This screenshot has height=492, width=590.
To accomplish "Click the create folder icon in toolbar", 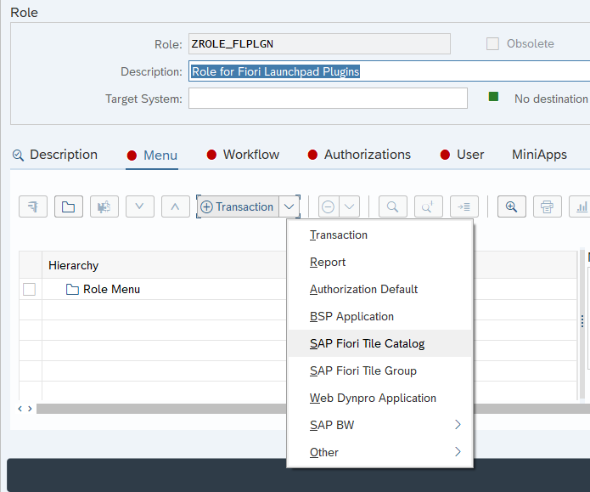I will (69, 206).
